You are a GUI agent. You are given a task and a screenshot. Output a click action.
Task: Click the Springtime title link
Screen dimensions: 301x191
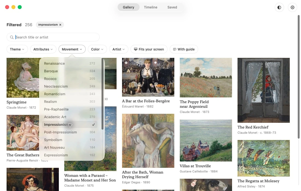coord(16,102)
